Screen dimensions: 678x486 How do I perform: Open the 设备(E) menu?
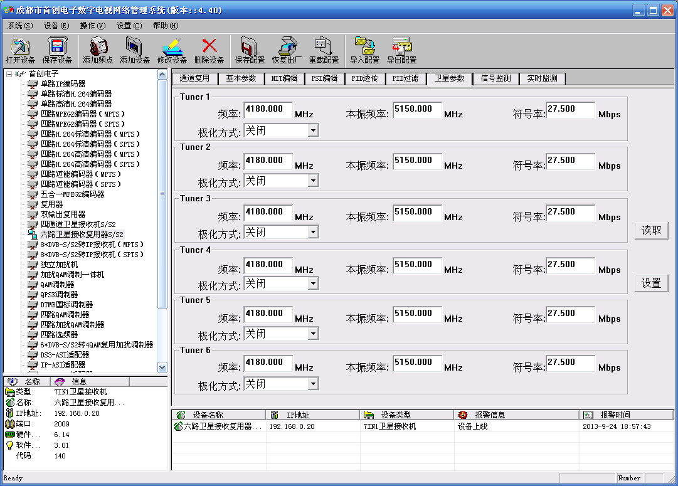point(56,26)
